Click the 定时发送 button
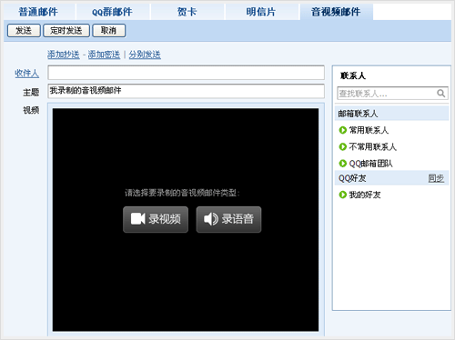The image size is (455, 340). pos(66,31)
